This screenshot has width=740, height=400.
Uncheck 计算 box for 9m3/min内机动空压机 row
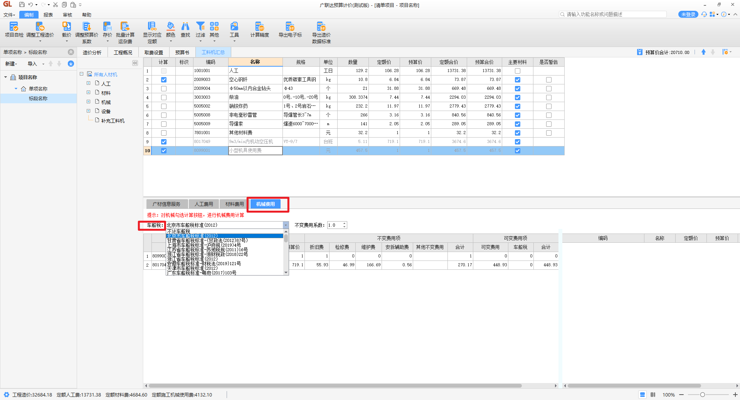click(164, 142)
